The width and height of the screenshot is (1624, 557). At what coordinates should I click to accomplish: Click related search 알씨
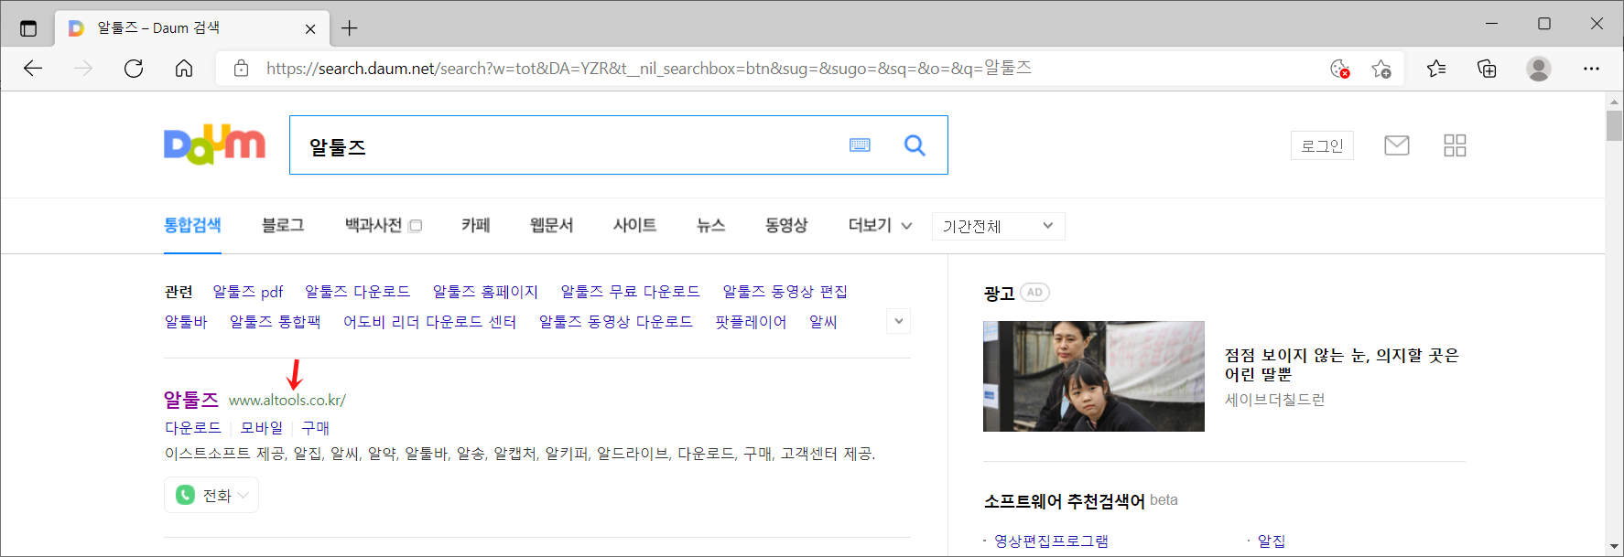click(x=823, y=322)
